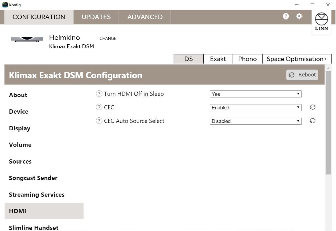Show help for CEC Auto Source Select
The width and height of the screenshot is (336, 231).
coord(99,121)
